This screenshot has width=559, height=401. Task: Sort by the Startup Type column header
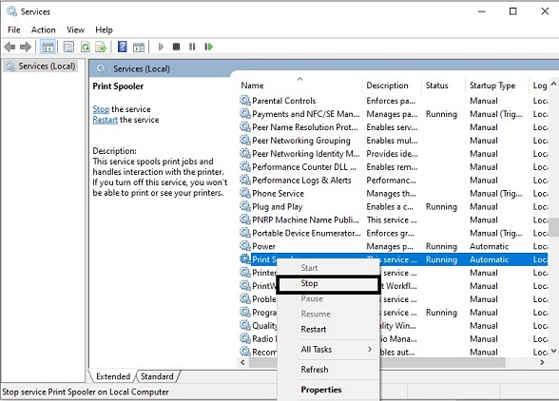click(x=492, y=86)
